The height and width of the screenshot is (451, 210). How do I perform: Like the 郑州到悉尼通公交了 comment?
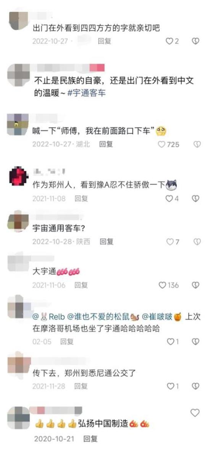(x=173, y=386)
